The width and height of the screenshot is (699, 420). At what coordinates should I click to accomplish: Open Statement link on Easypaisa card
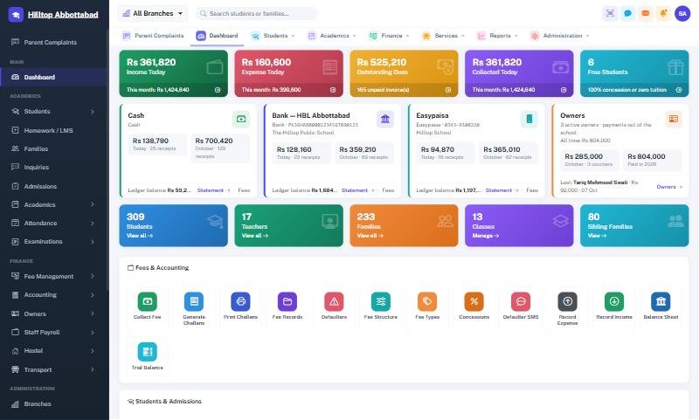click(x=502, y=190)
